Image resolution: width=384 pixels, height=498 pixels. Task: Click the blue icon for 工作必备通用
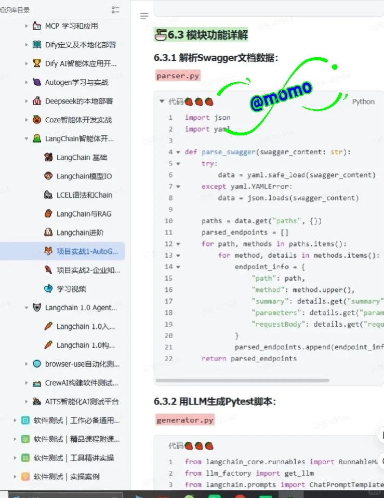(25, 420)
